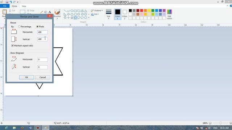The height and width of the screenshot is (130, 232).
Task: Click the skew Vertical degrees field
Action: (42, 67)
